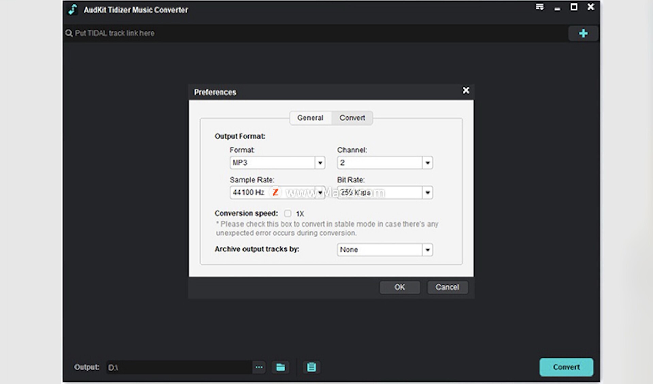Click the teal Convert button
Image resolution: width=653 pixels, height=384 pixels.
pyautogui.click(x=566, y=367)
